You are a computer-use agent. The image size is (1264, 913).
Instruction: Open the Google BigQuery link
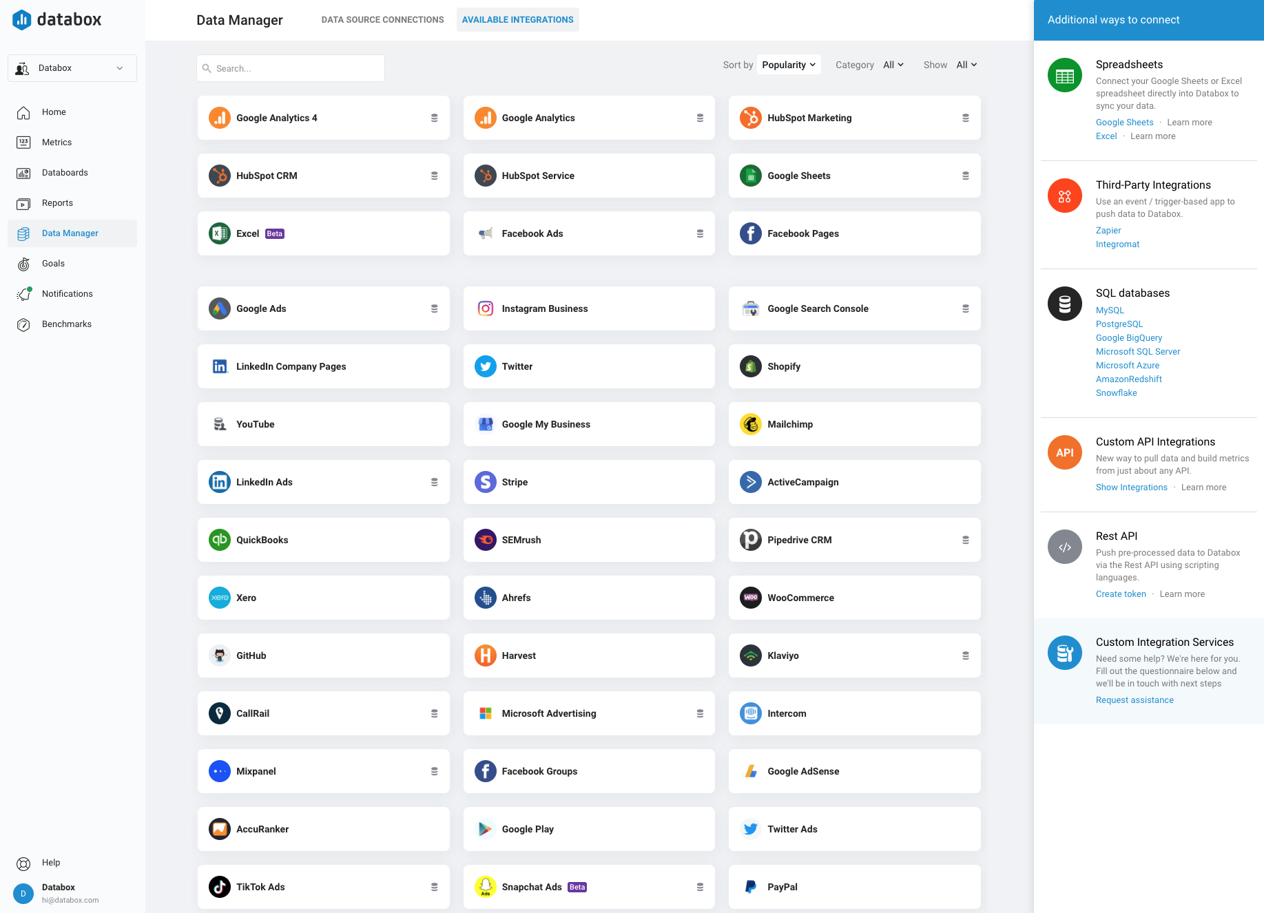pyautogui.click(x=1129, y=338)
